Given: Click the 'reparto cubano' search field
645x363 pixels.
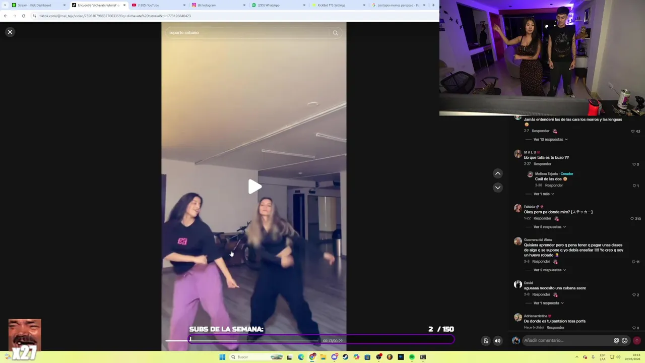Looking at the screenshot, I should pyautogui.click(x=248, y=33).
